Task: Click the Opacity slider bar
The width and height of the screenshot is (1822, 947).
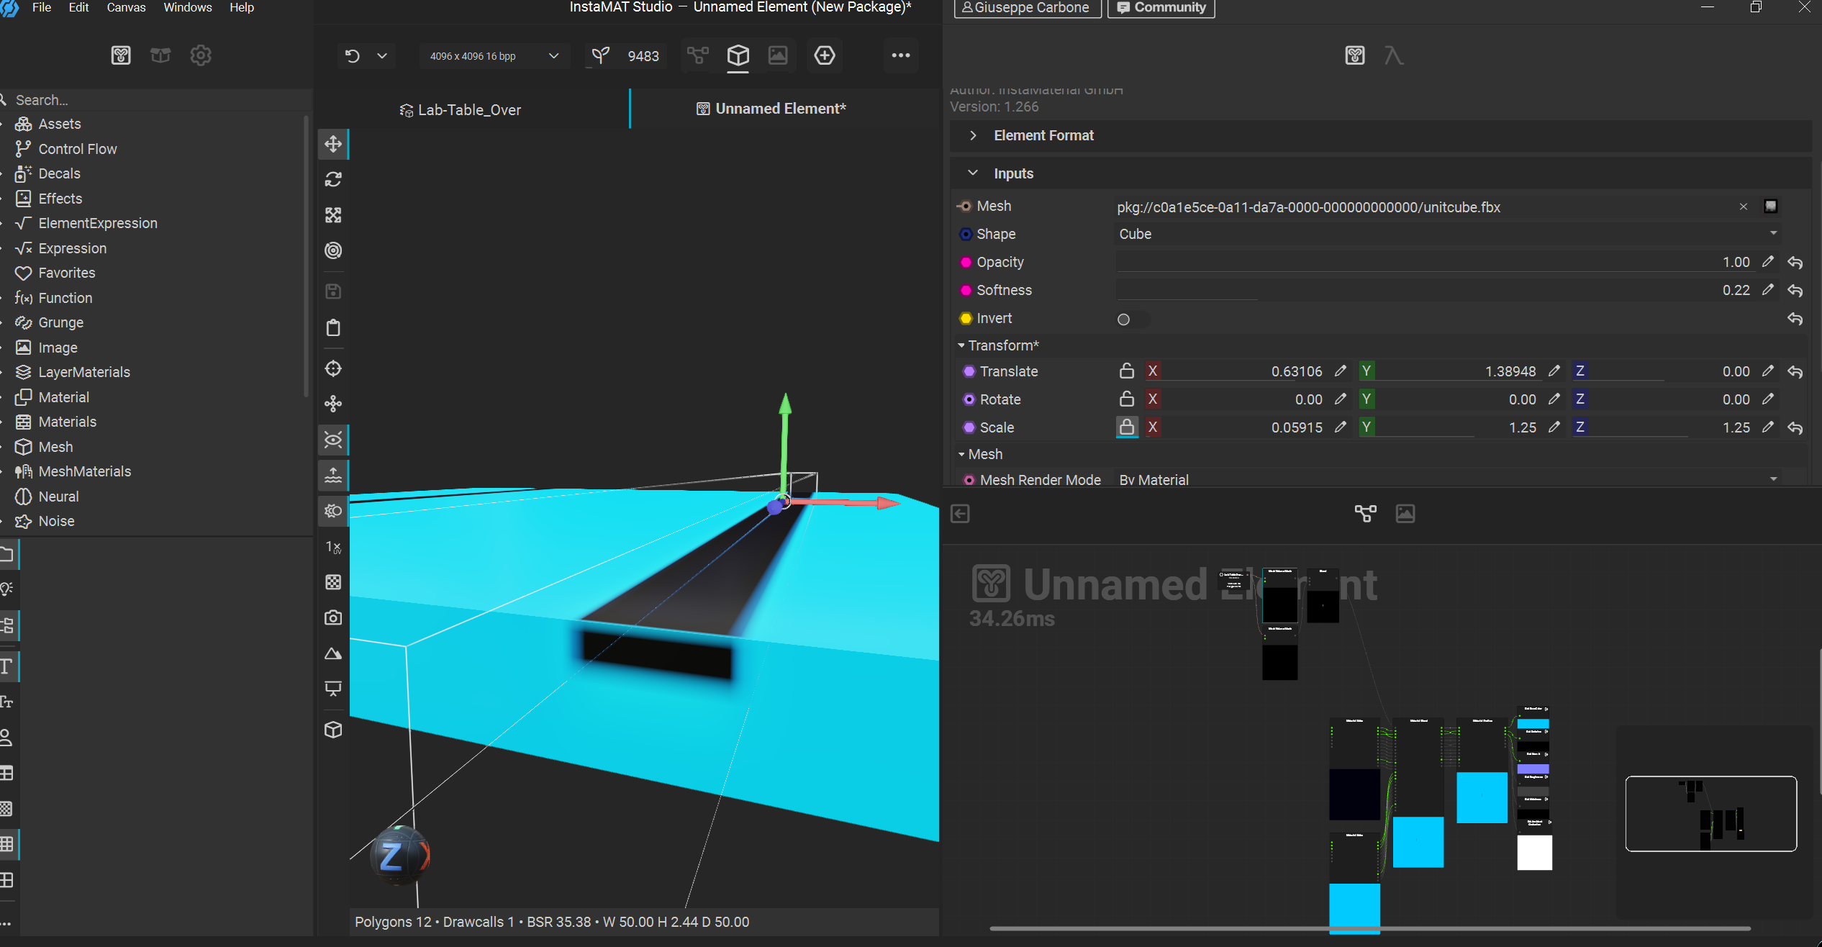Action: [1410, 263]
